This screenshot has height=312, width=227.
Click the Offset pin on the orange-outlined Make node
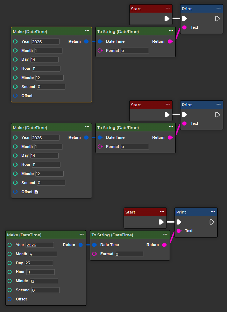(x=15, y=96)
